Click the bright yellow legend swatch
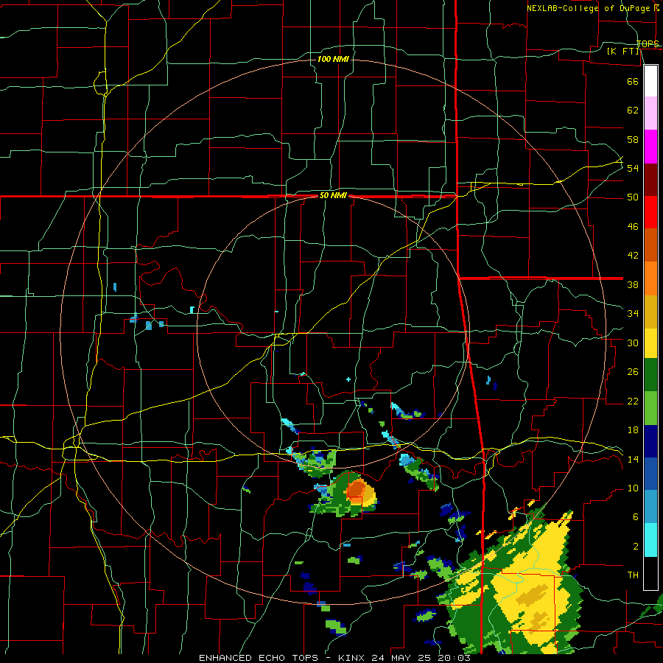The width and height of the screenshot is (663, 663). pyautogui.click(x=650, y=343)
